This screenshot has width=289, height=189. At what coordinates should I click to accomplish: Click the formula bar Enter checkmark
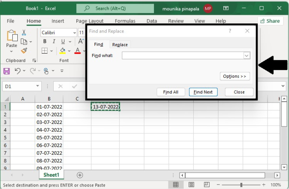tap(74, 86)
